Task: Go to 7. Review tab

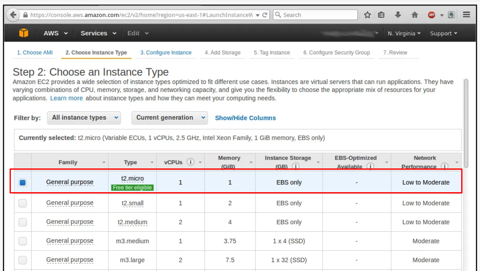Action: point(395,53)
